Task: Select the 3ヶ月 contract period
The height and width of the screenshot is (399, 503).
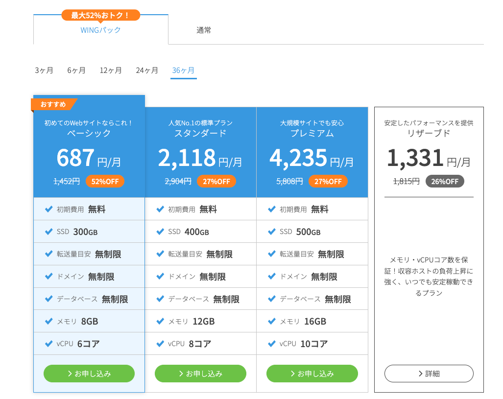Action: [x=44, y=70]
